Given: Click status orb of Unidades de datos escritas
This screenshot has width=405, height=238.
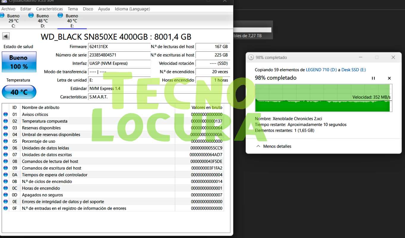Looking at the screenshot, I should tap(6, 155).
